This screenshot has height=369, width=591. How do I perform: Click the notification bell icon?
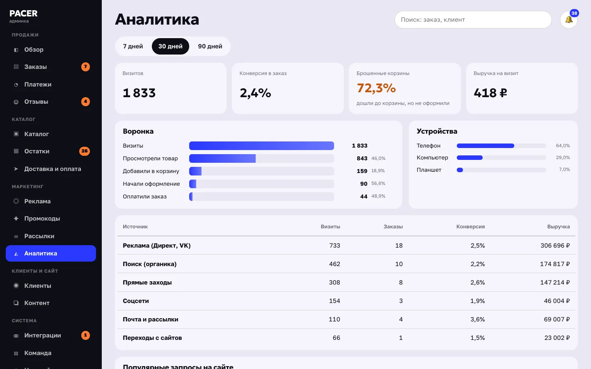(x=569, y=20)
